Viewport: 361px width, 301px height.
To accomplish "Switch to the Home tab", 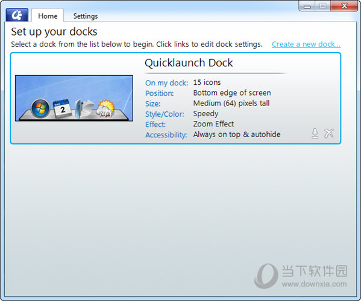I will point(48,16).
